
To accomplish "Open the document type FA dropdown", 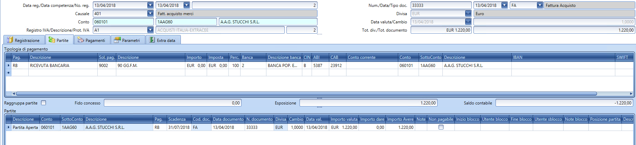I will tap(540, 5).
